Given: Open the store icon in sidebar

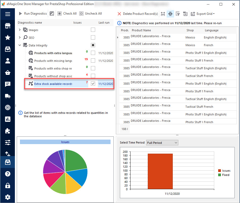Looking at the screenshot, I should 8,26.
